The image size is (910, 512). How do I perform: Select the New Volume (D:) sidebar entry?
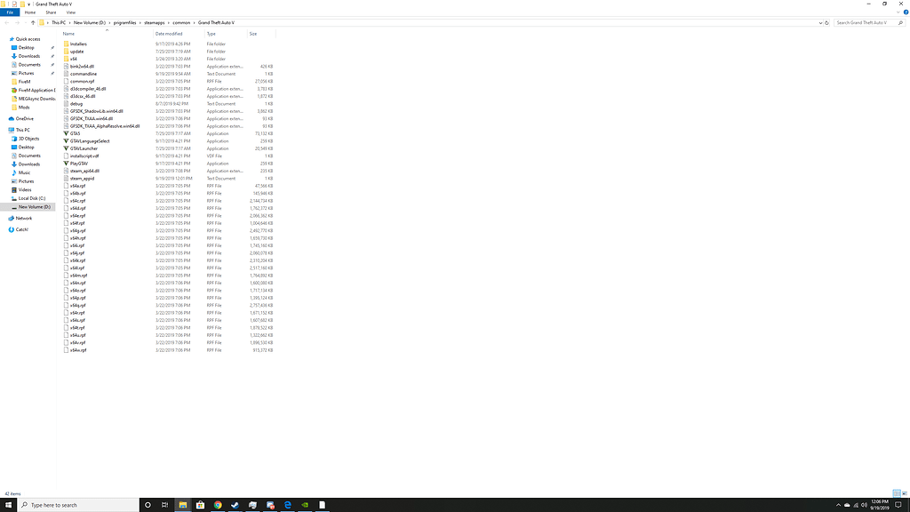pos(29,206)
